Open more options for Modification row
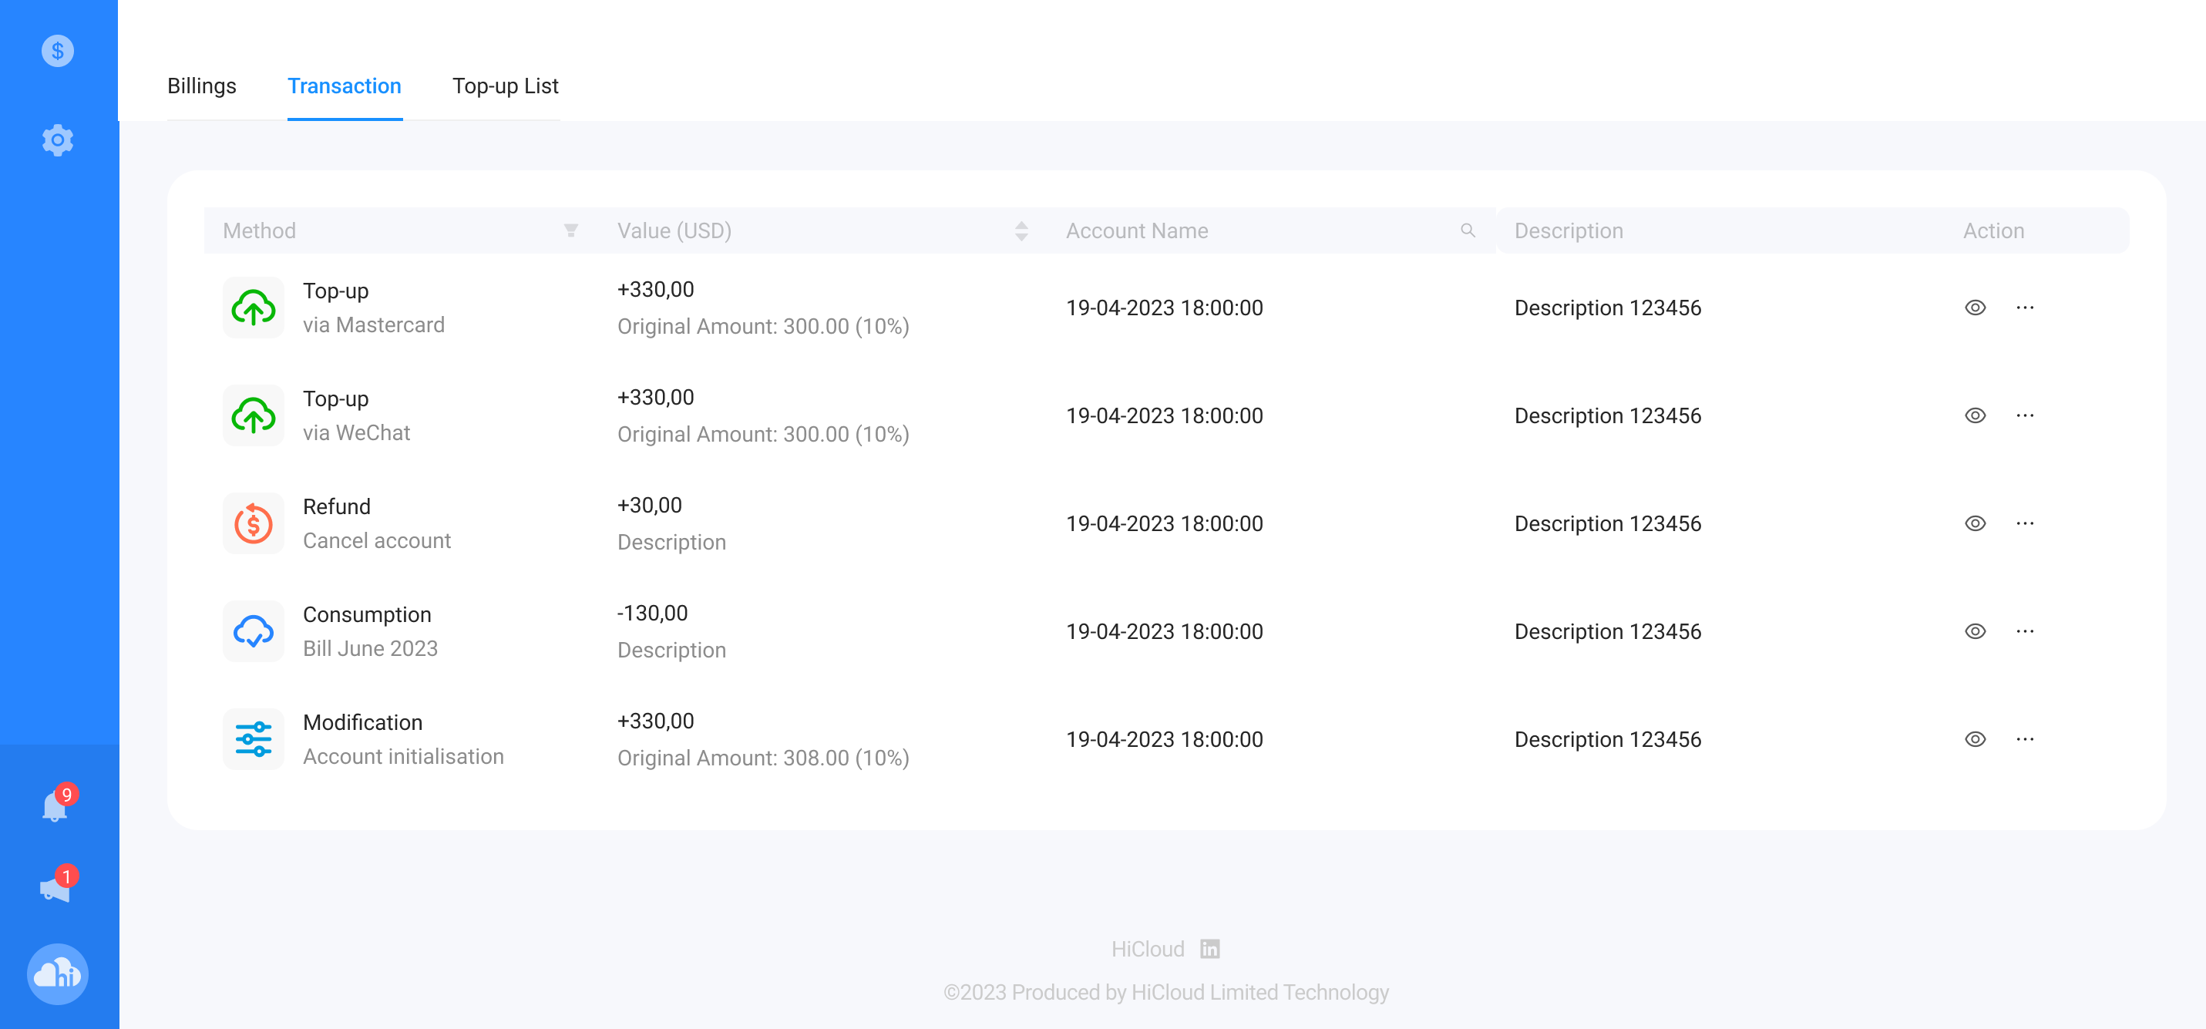 (x=2024, y=738)
